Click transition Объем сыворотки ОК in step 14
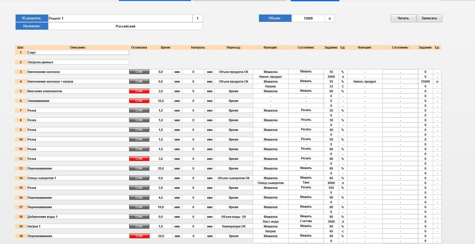 coord(233,178)
